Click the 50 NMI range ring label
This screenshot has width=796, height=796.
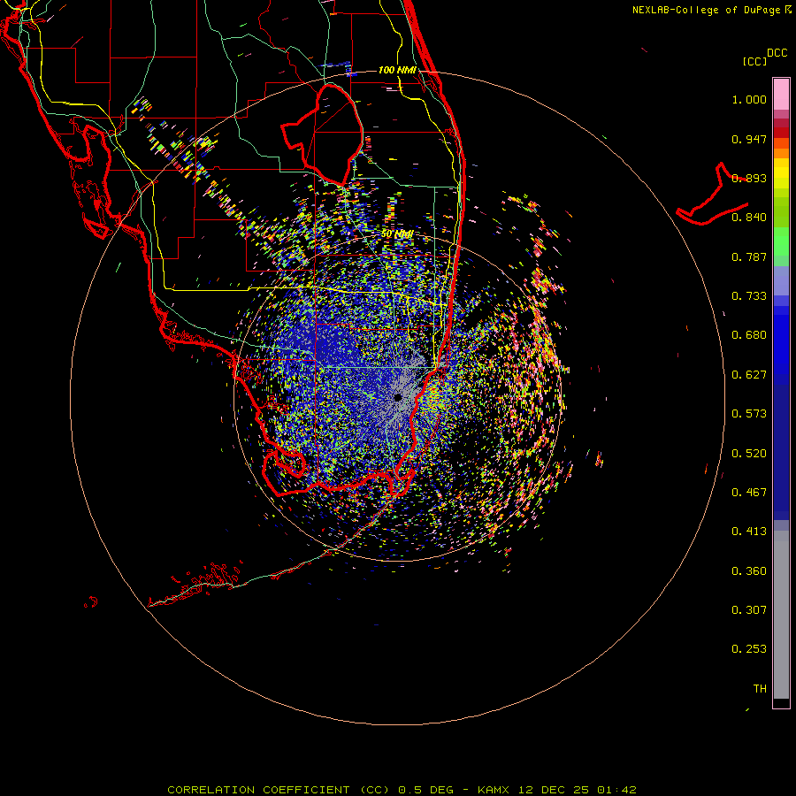[397, 234]
